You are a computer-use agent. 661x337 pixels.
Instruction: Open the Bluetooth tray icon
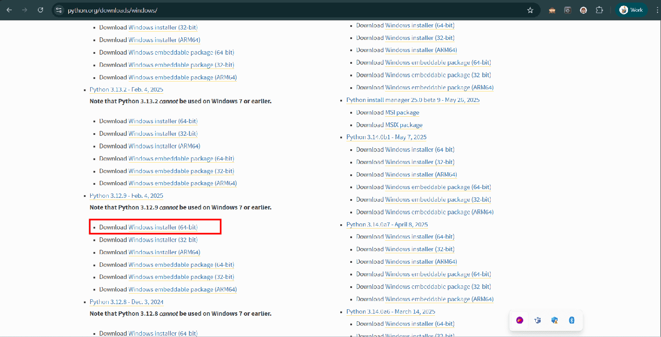pyautogui.click(x=572, y=320)
